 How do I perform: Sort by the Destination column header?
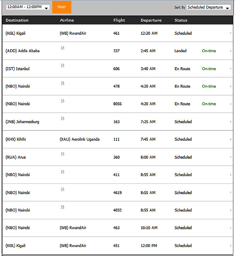pos(17,20)
